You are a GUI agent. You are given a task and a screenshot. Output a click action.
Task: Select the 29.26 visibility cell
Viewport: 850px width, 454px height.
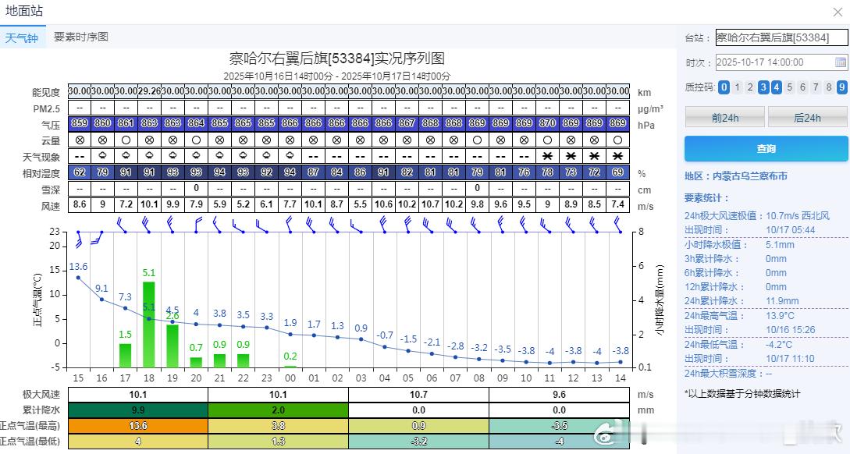pos(149,91)
